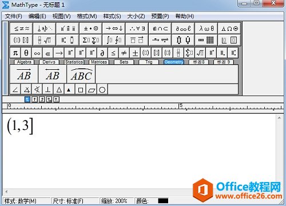Select the Geometry tab
Viewport: 286px width, 206px height.
[174, 62]
